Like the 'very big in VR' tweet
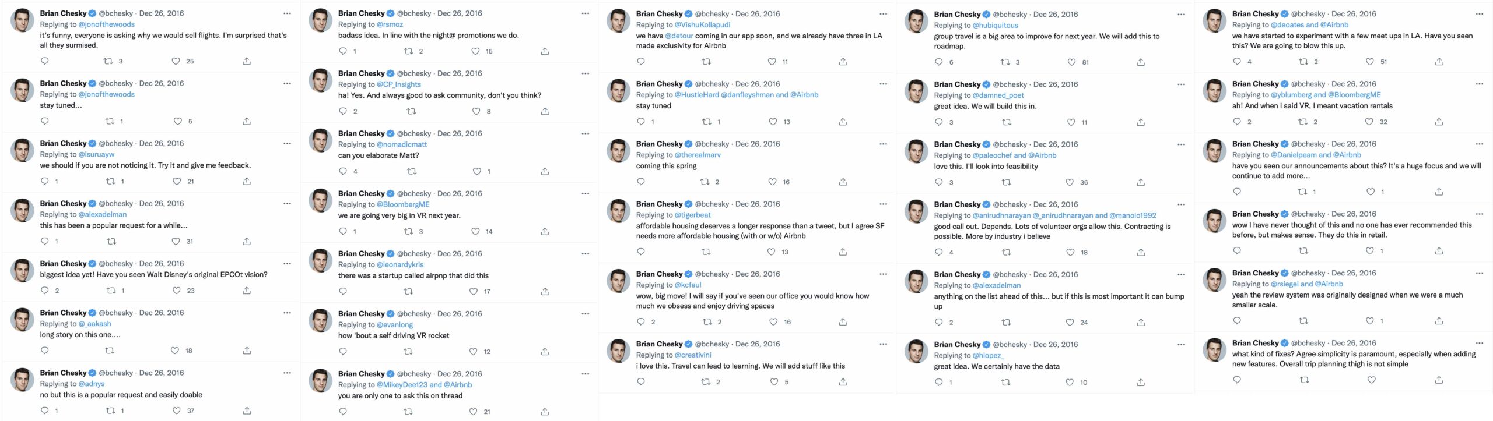 475,232
